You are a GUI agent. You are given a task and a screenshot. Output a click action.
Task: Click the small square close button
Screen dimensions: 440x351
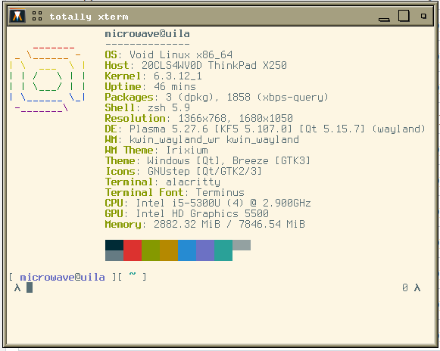click(x=423, y=16)
